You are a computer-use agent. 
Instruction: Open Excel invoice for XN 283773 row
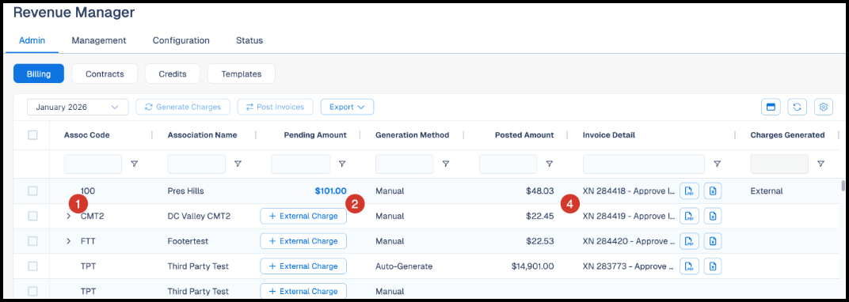[x=713, y=266]
